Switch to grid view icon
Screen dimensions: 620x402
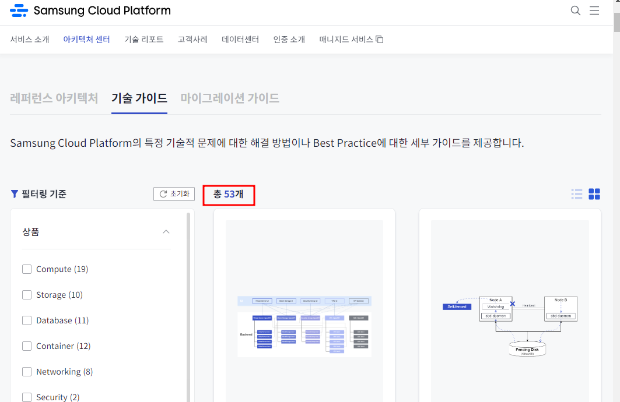pyautogui.click(x=594, y=194)
